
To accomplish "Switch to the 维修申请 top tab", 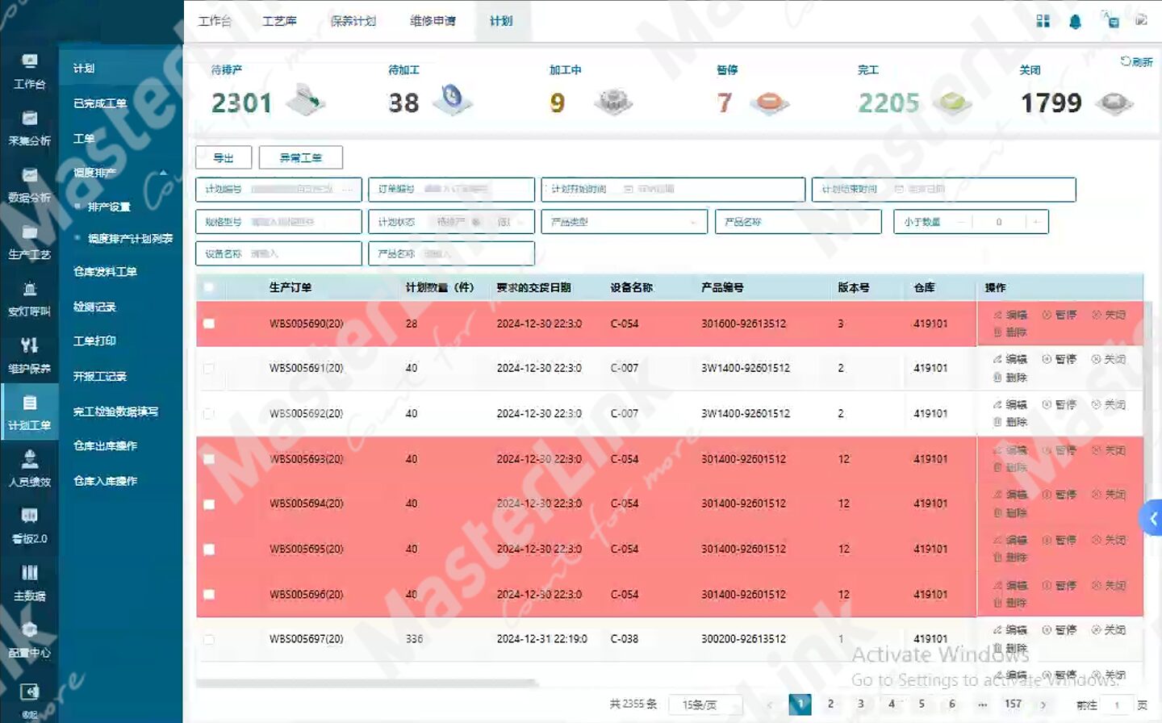I will click(x=433, y=21).
